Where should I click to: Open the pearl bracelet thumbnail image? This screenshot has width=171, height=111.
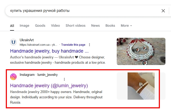click(x=141, y=86)
